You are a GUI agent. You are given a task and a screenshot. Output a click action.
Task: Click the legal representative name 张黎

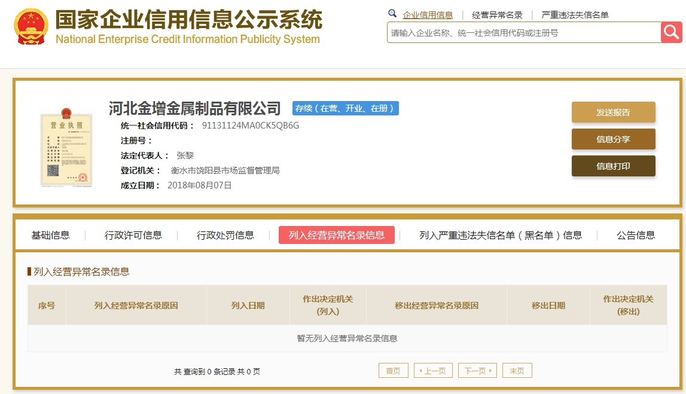coord(185,155)
